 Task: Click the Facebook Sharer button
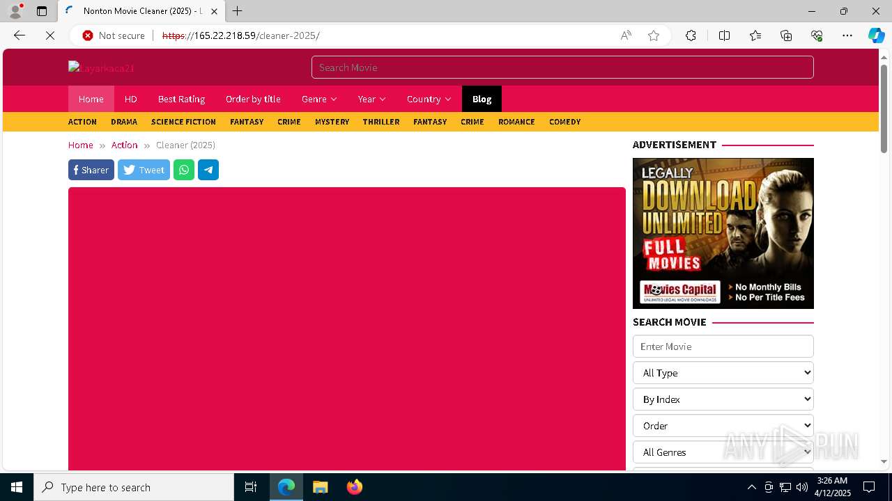click(x=91, y=170)
